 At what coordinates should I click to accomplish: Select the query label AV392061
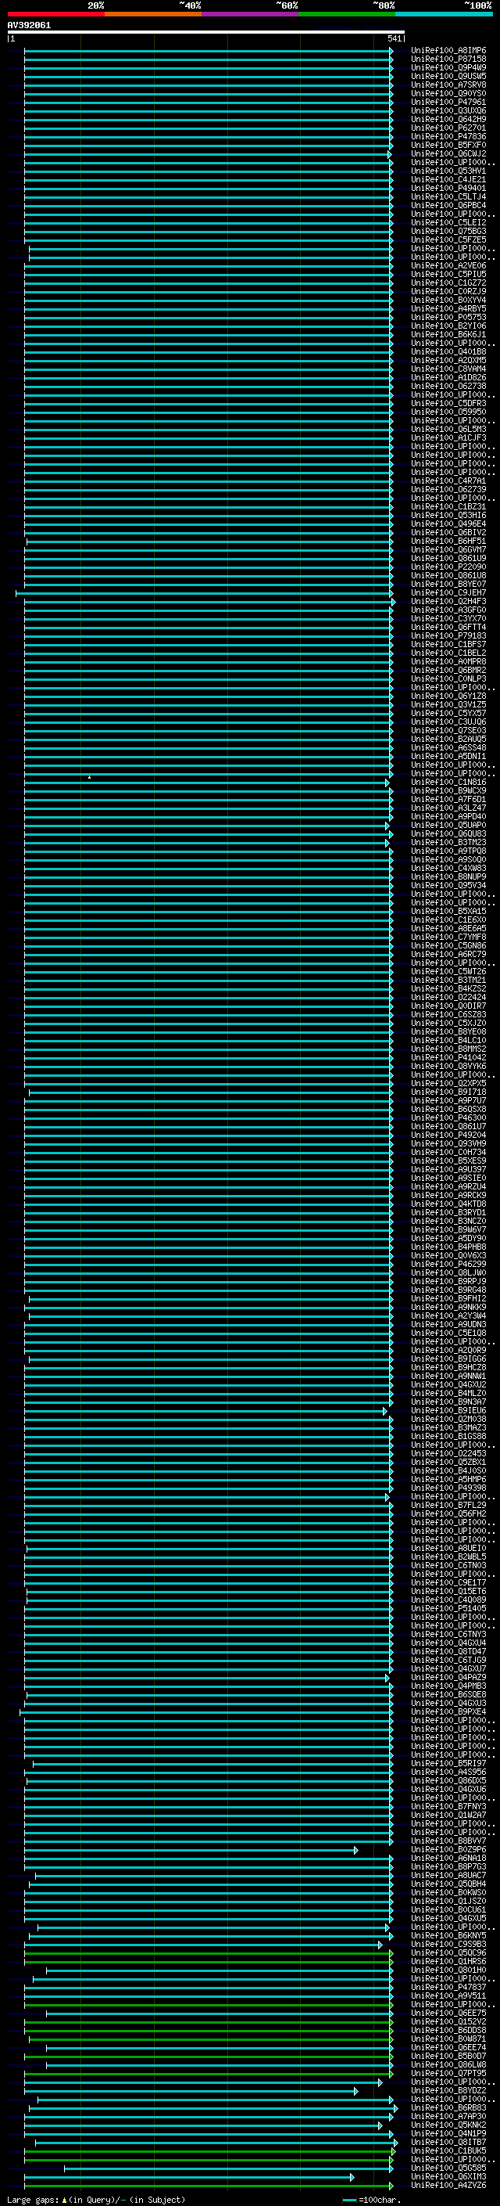(x=29, y=25)
